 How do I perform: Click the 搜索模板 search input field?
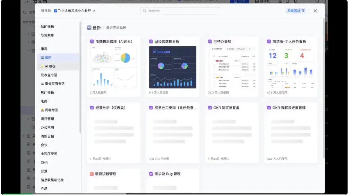[x=180, y=11]
